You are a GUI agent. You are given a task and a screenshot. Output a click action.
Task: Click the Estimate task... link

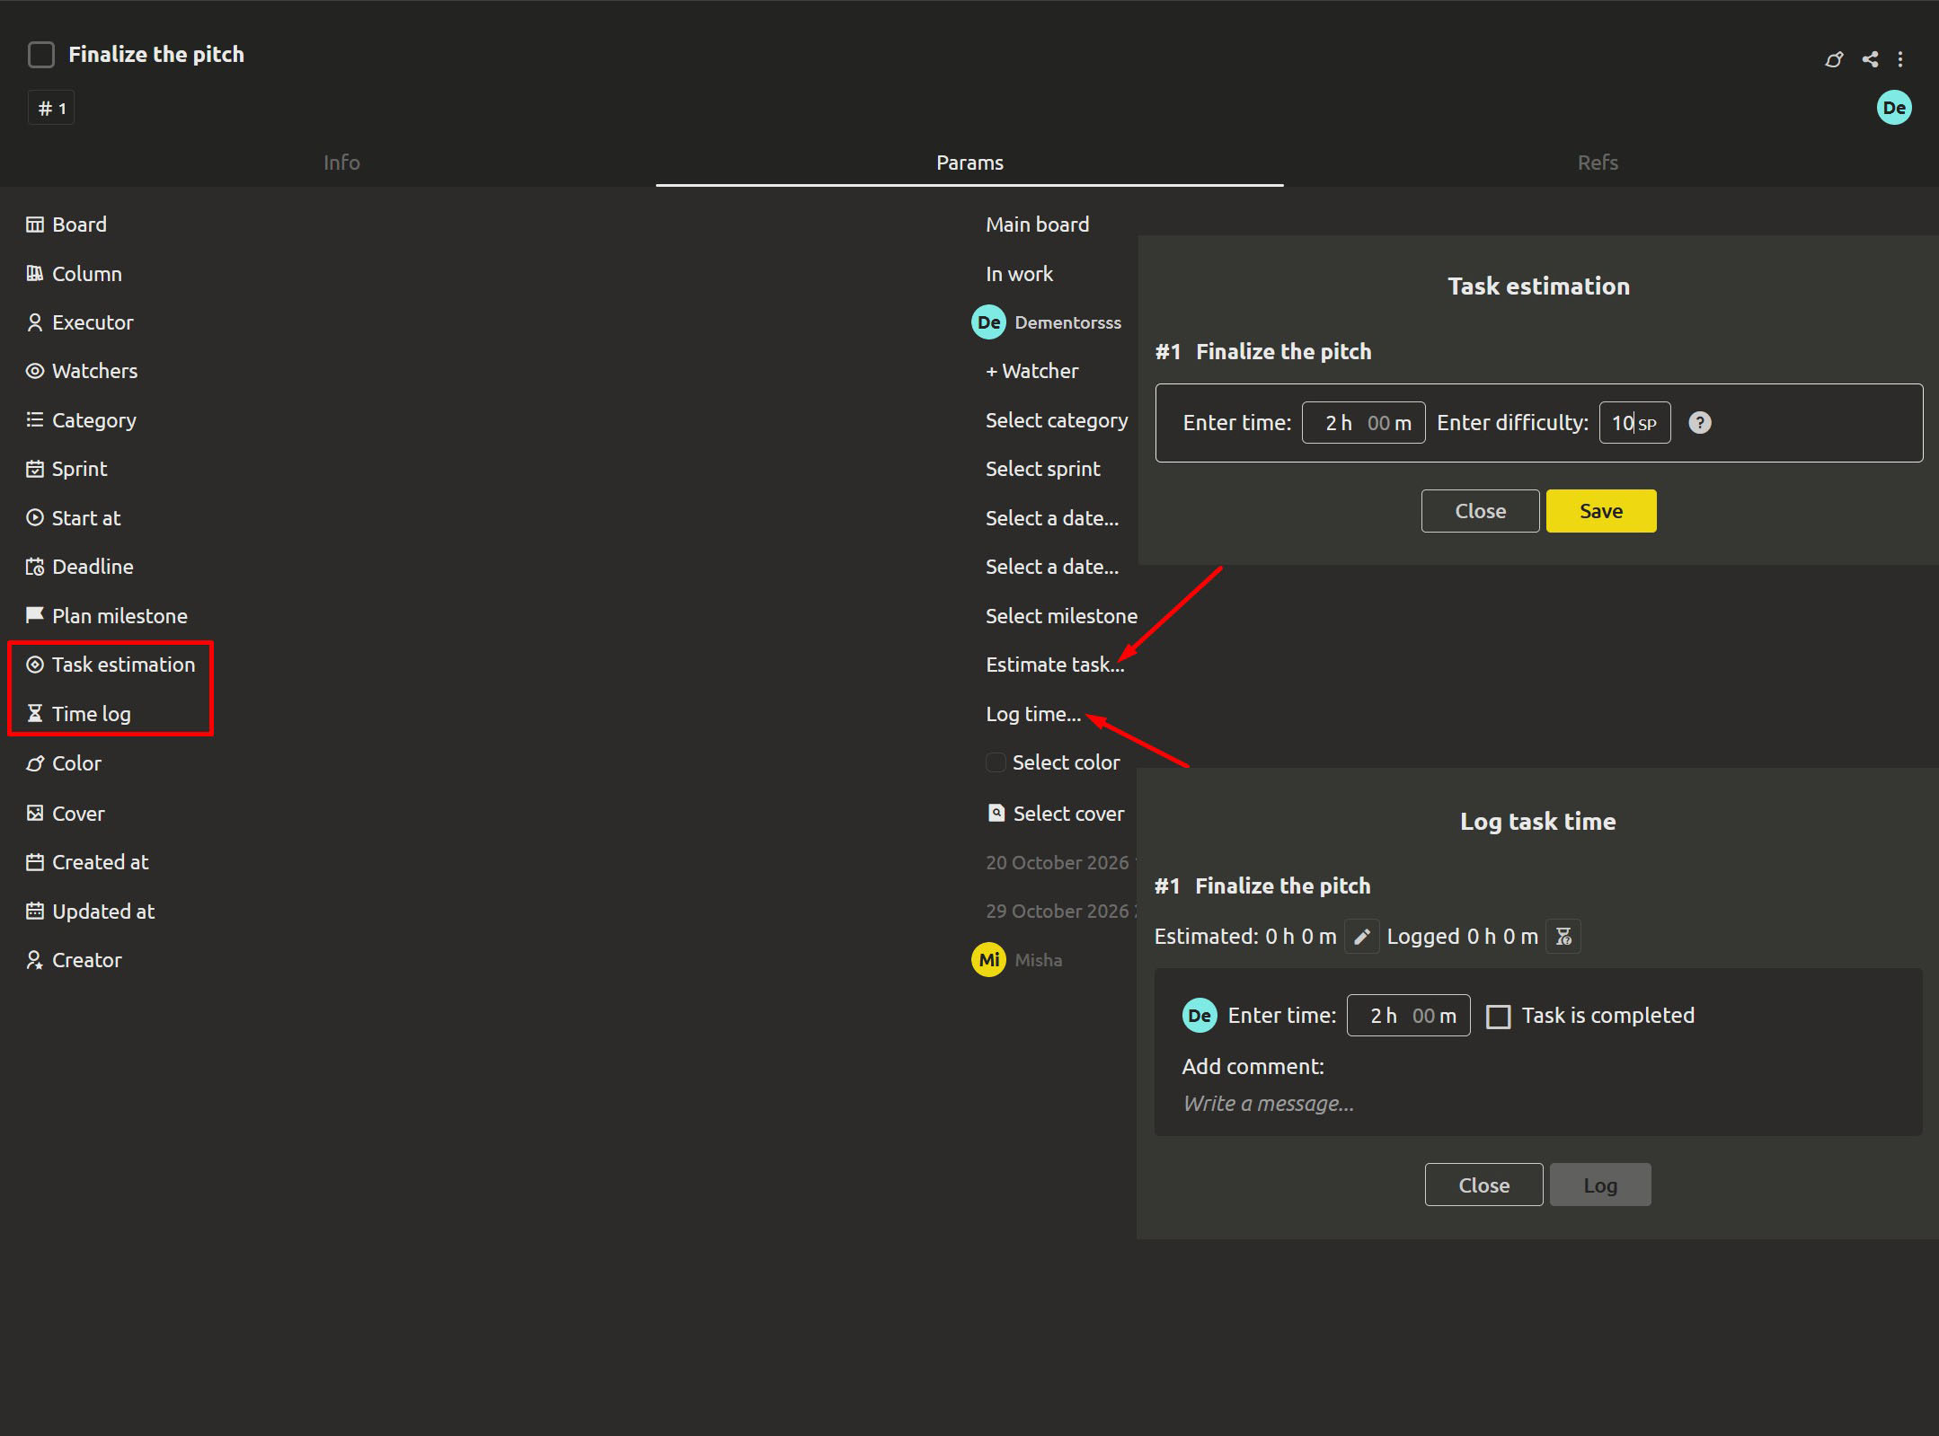click(x=1055, y=665)
